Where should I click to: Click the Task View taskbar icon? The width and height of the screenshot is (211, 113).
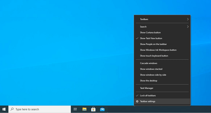(x=75, y=109)
